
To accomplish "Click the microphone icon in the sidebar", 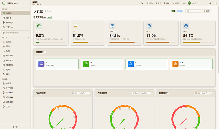I will (4, 92).
